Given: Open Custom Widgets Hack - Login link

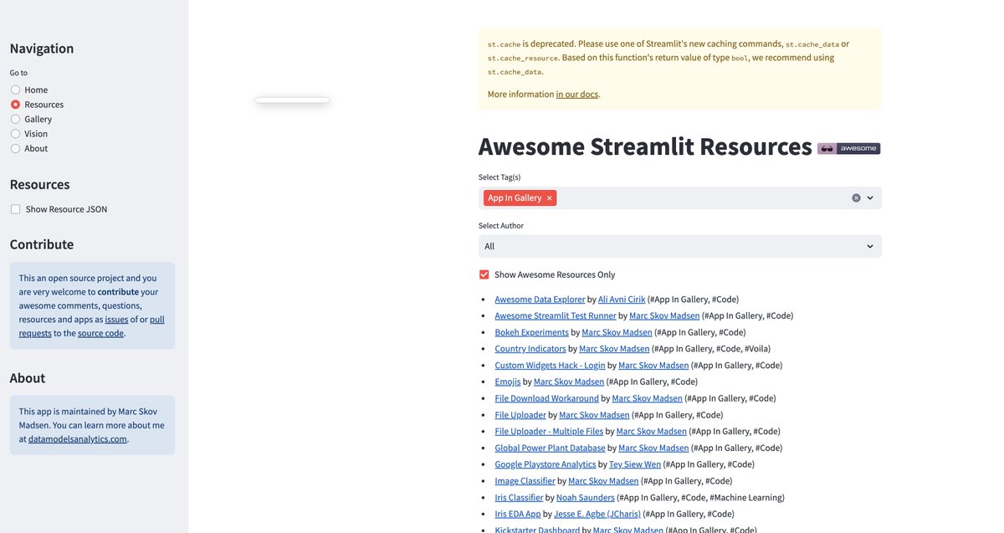Looking at the screenshot, I should (x=550, y=365).
